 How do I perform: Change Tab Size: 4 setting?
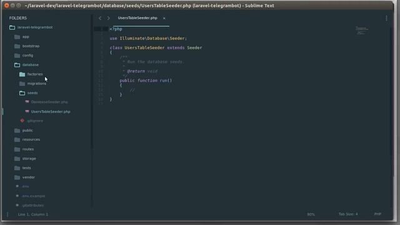click(x=348, y=214)
